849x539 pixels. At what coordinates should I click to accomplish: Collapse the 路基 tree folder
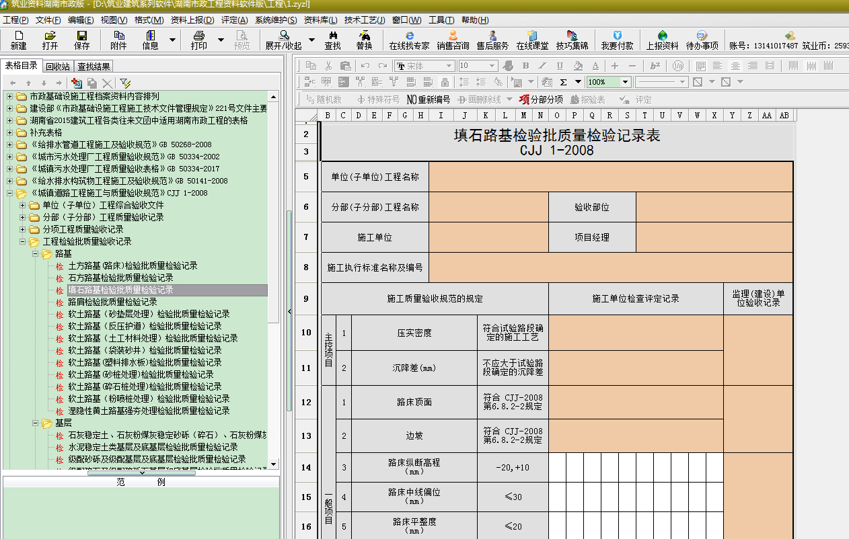(x=35, y=254)
